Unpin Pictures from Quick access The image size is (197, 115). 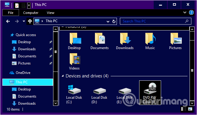tap(50, 64)
